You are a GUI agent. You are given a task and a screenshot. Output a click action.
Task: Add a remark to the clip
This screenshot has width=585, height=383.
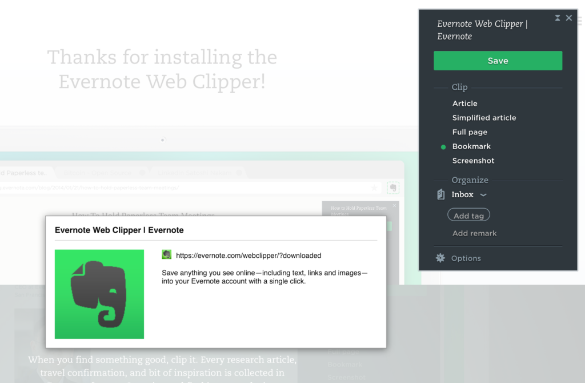point(474,233)
